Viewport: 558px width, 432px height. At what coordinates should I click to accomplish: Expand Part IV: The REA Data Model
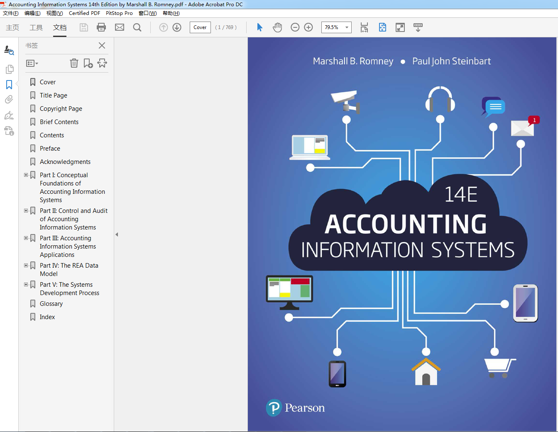pyautogui.click(x=26, y=266)
